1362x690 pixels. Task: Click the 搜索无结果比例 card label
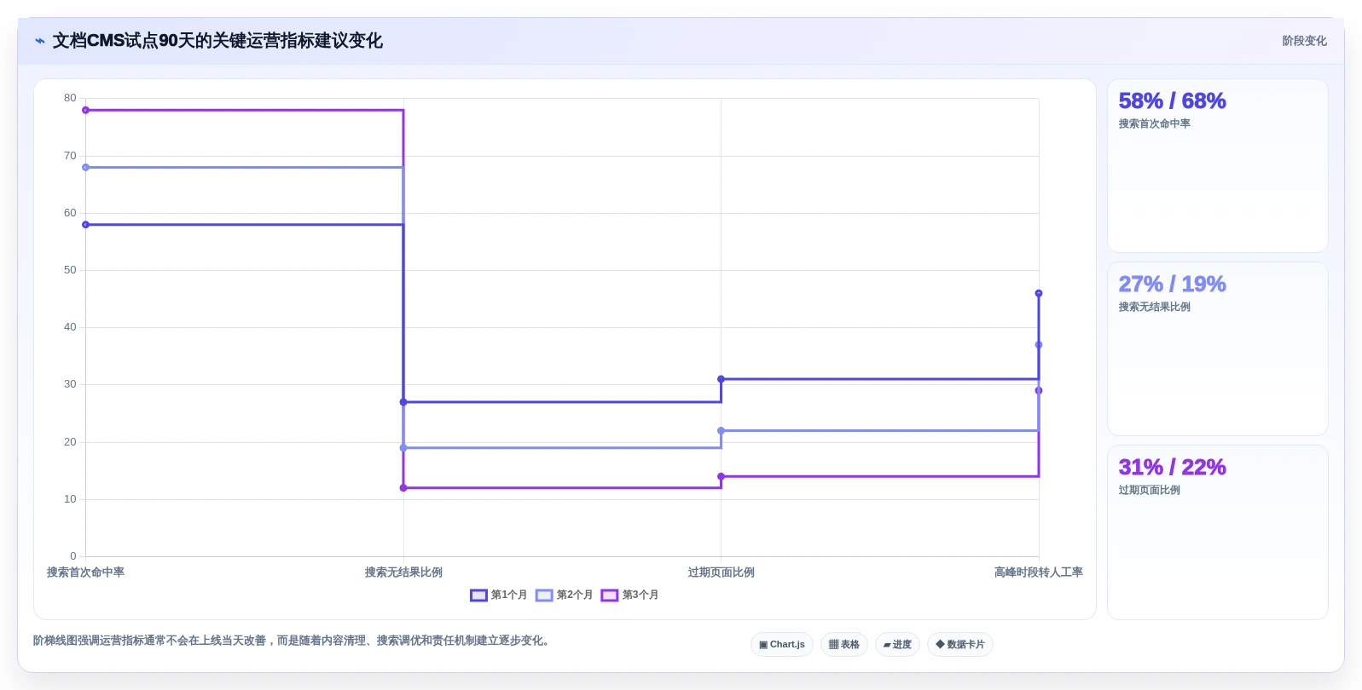point(1154,307)
